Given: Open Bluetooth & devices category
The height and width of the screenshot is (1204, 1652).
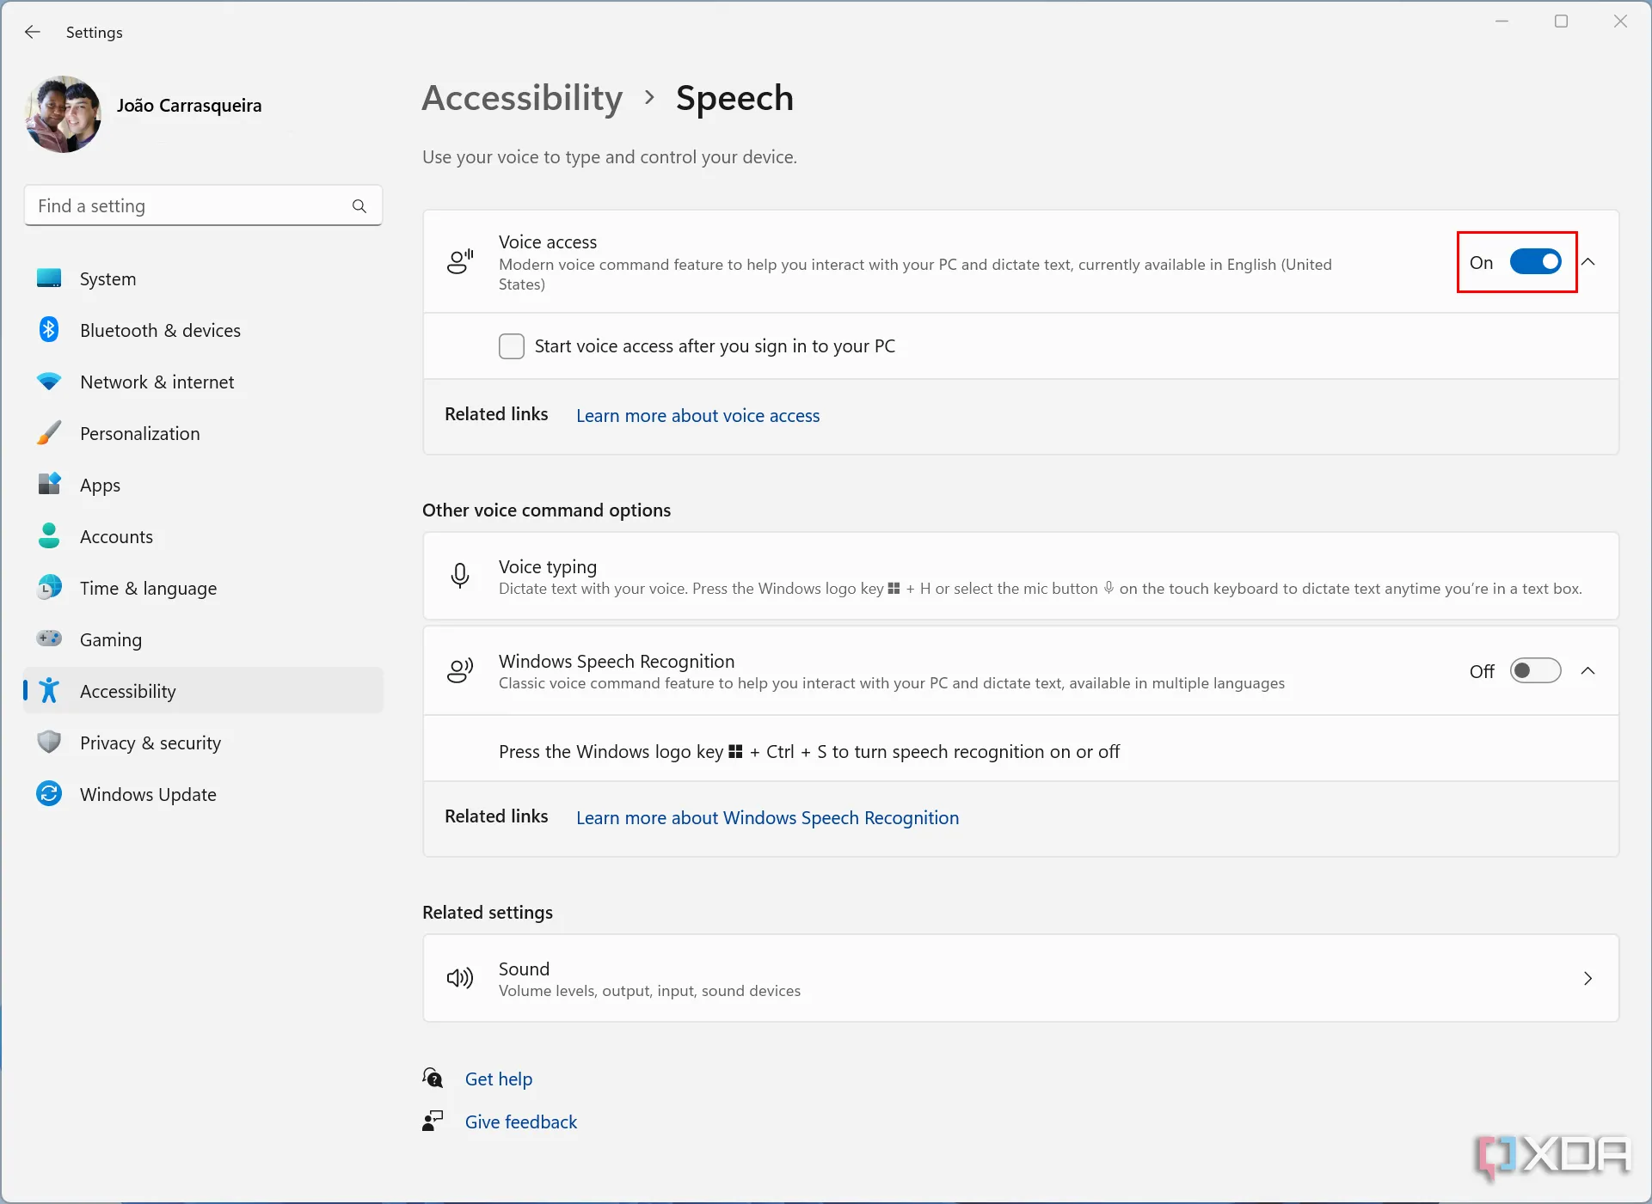Looking at the screenshot, I should (204, 330).
